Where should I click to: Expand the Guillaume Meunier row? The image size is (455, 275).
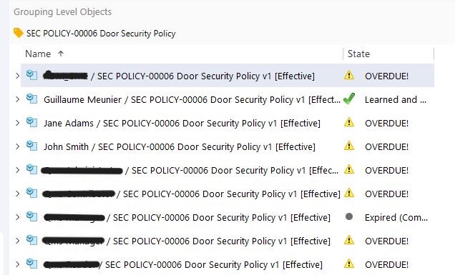pos(17,99)
